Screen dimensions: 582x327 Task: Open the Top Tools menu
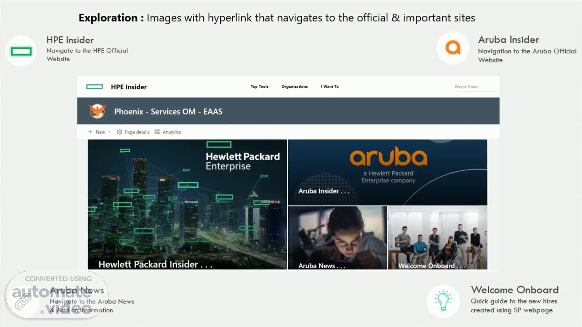[x=259, y=87]
